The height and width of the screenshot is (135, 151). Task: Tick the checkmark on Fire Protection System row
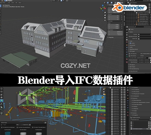[149, 129]
